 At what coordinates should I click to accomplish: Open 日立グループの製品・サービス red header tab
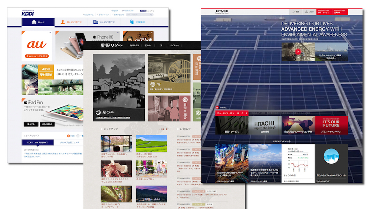click(x=324, y=12)
